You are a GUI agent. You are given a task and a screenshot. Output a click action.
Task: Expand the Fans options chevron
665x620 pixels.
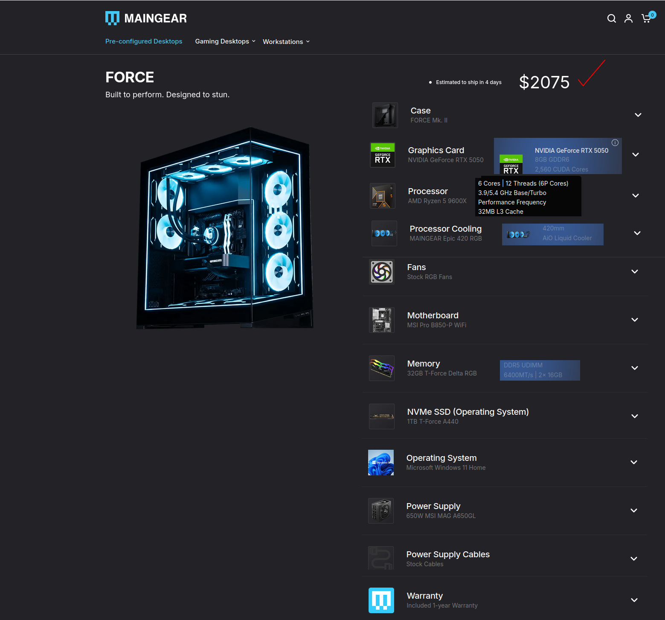(635, 271)
